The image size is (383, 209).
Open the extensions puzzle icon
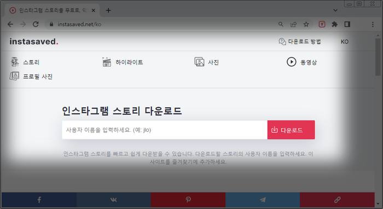(x=334, y=24)
